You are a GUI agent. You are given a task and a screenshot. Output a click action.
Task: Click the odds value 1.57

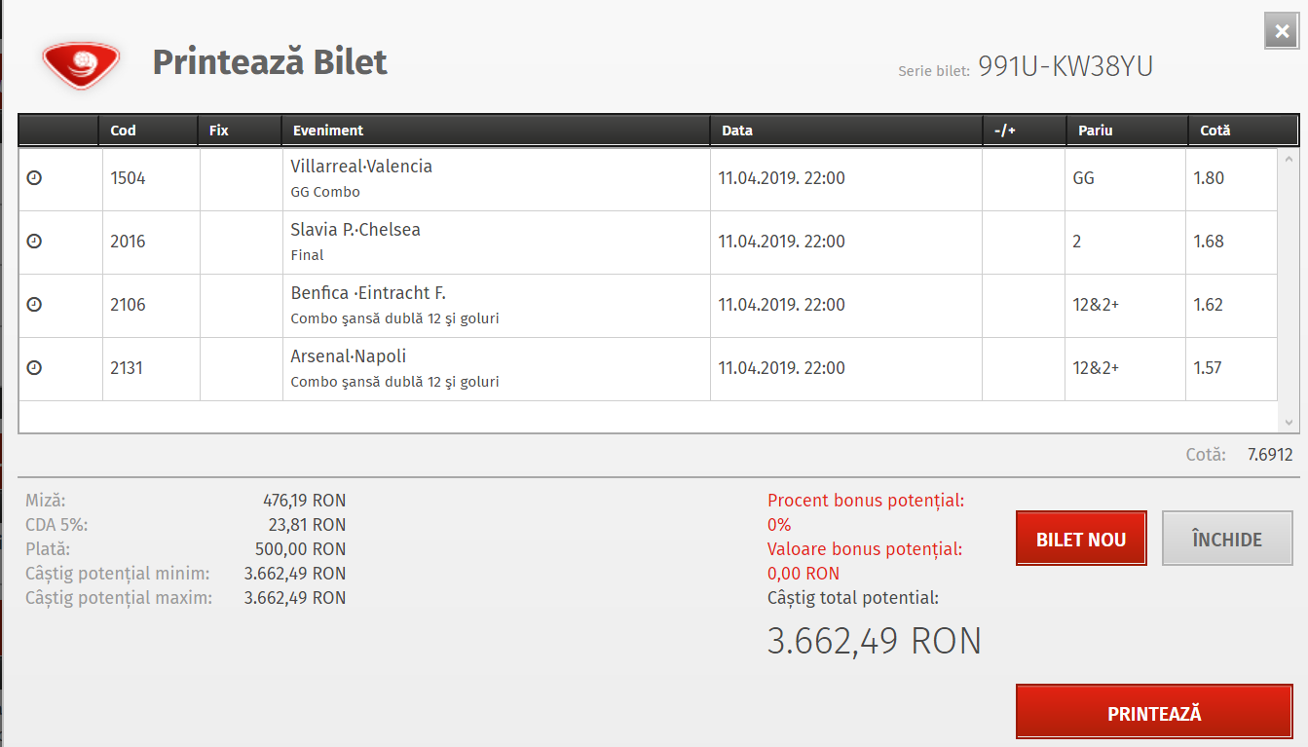click(1209, 368)
